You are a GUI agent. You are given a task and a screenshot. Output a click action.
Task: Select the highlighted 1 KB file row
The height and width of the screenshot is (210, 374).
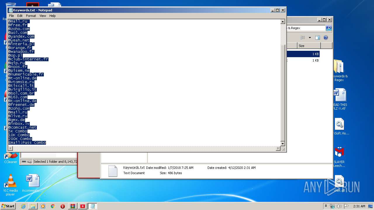coord(303,54)
